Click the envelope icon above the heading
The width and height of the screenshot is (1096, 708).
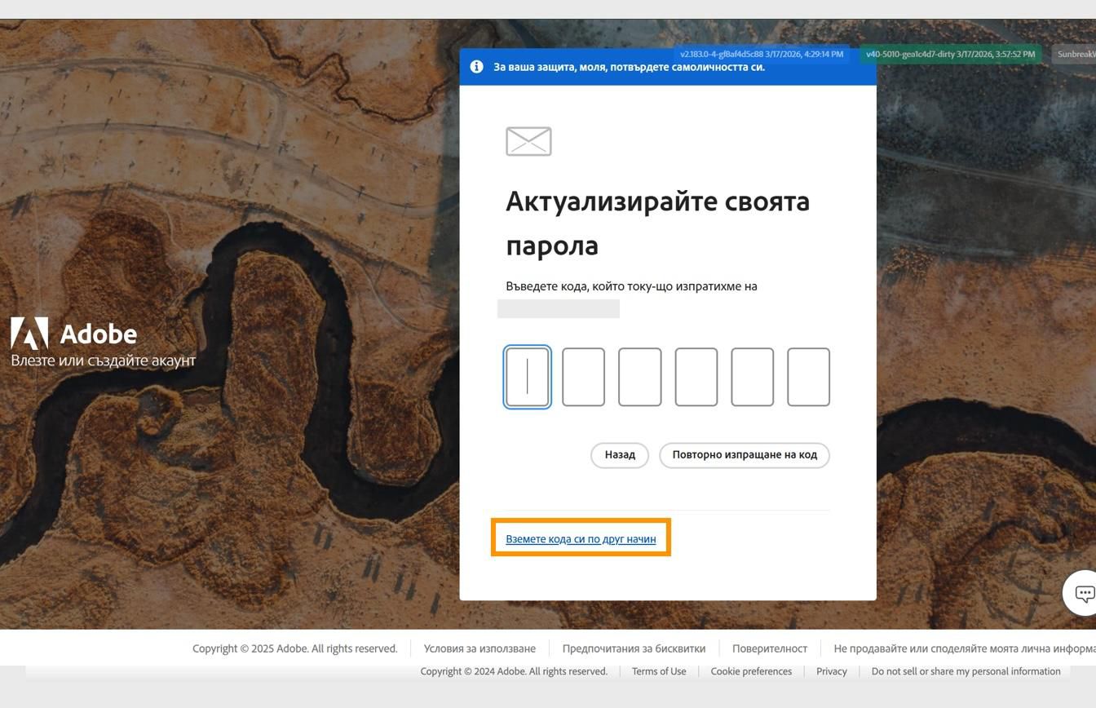(528, 140)
